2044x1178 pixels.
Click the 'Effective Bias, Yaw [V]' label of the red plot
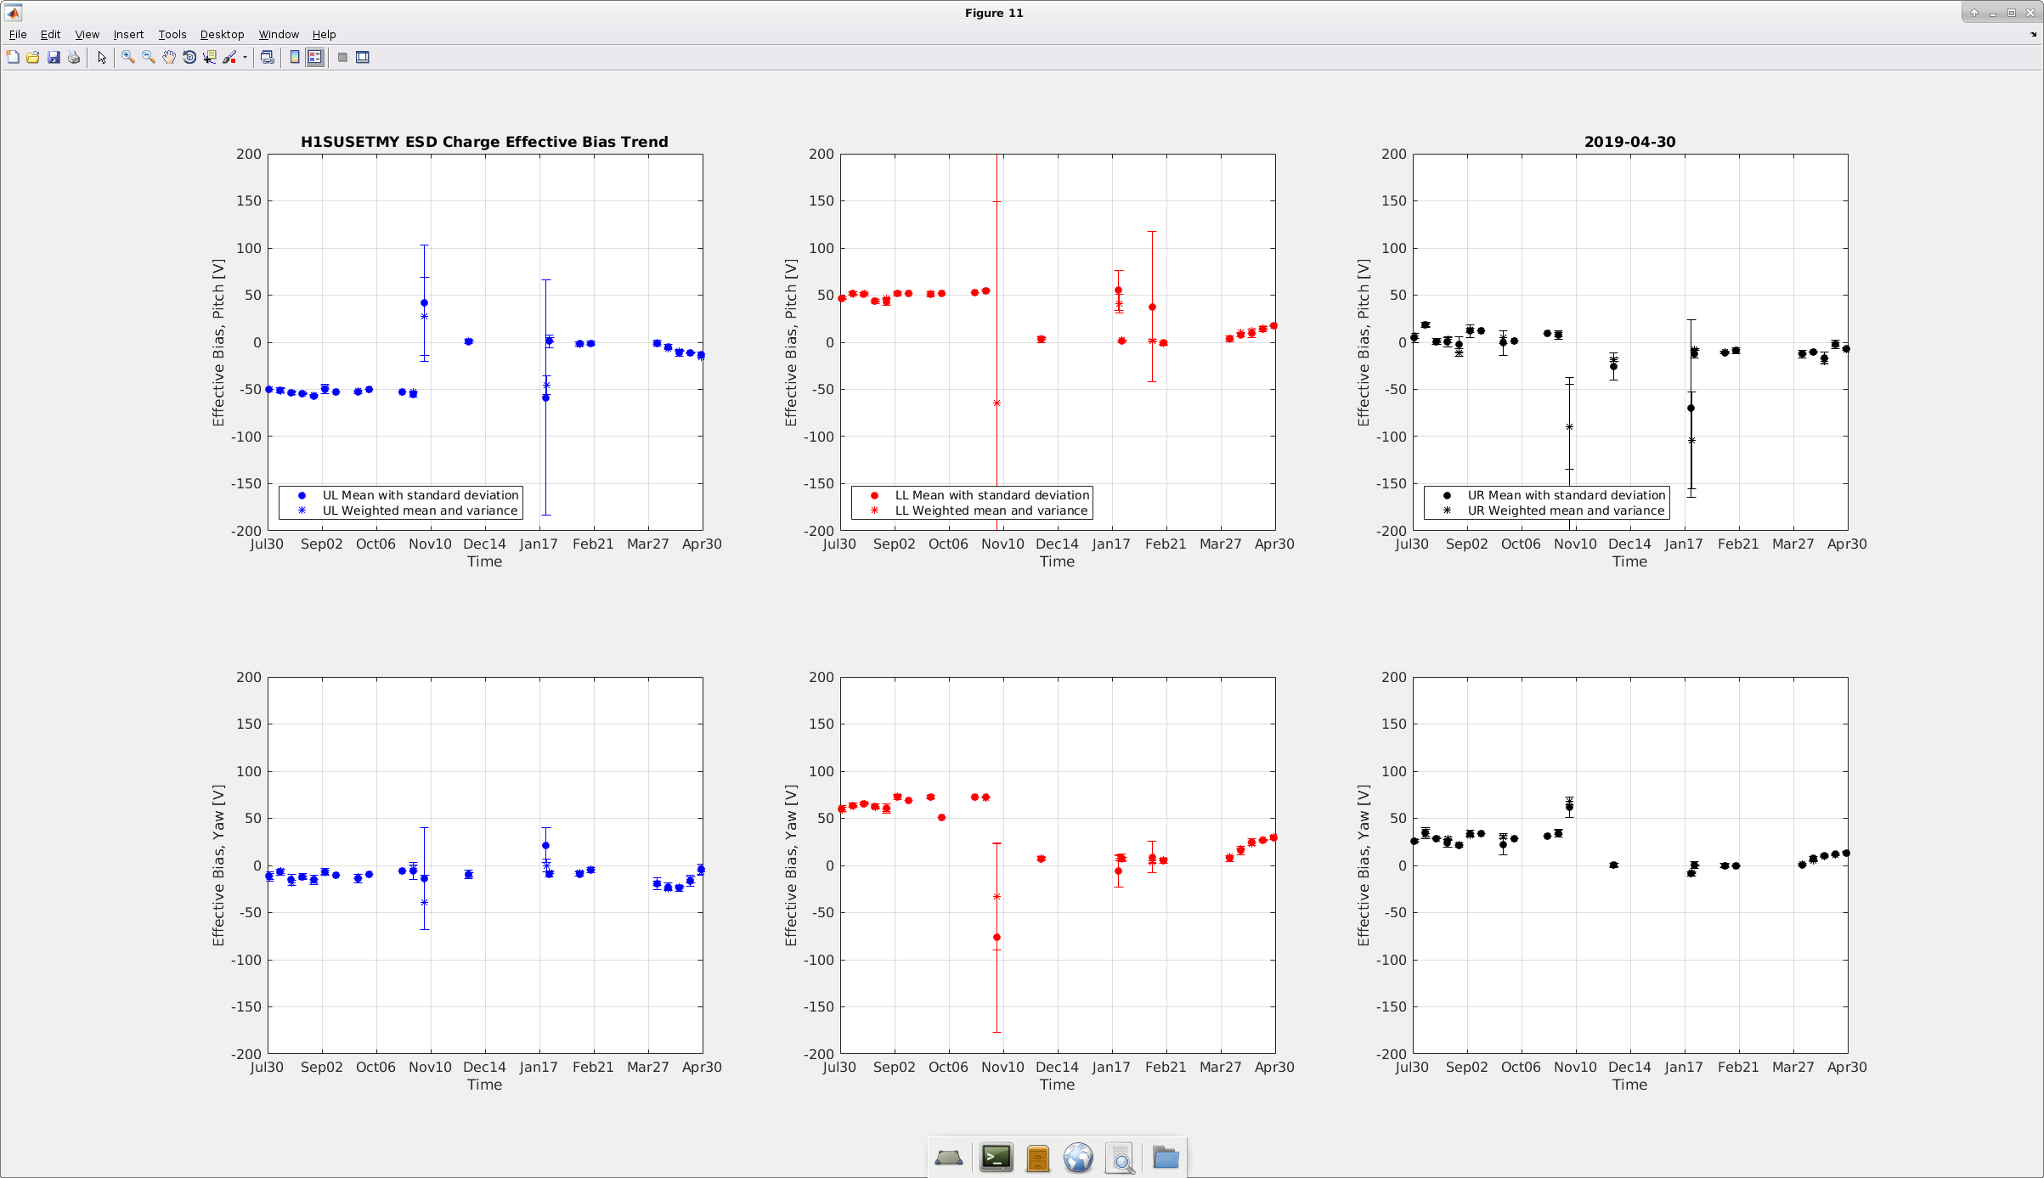791,865
